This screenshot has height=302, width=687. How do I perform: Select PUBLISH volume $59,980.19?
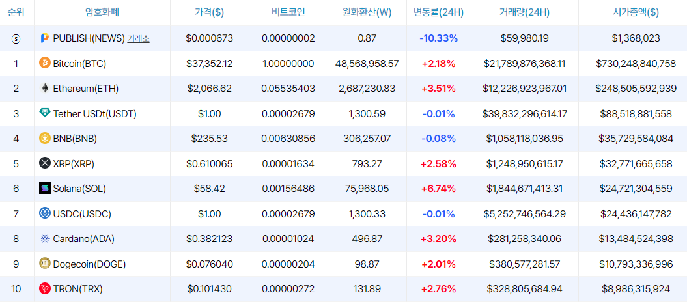[525, 38]
